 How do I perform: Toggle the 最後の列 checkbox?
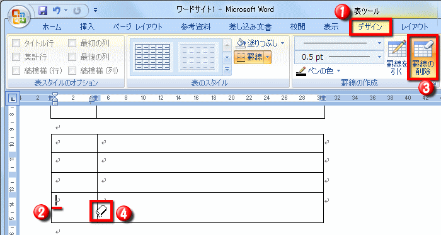[x=72, y=57]
